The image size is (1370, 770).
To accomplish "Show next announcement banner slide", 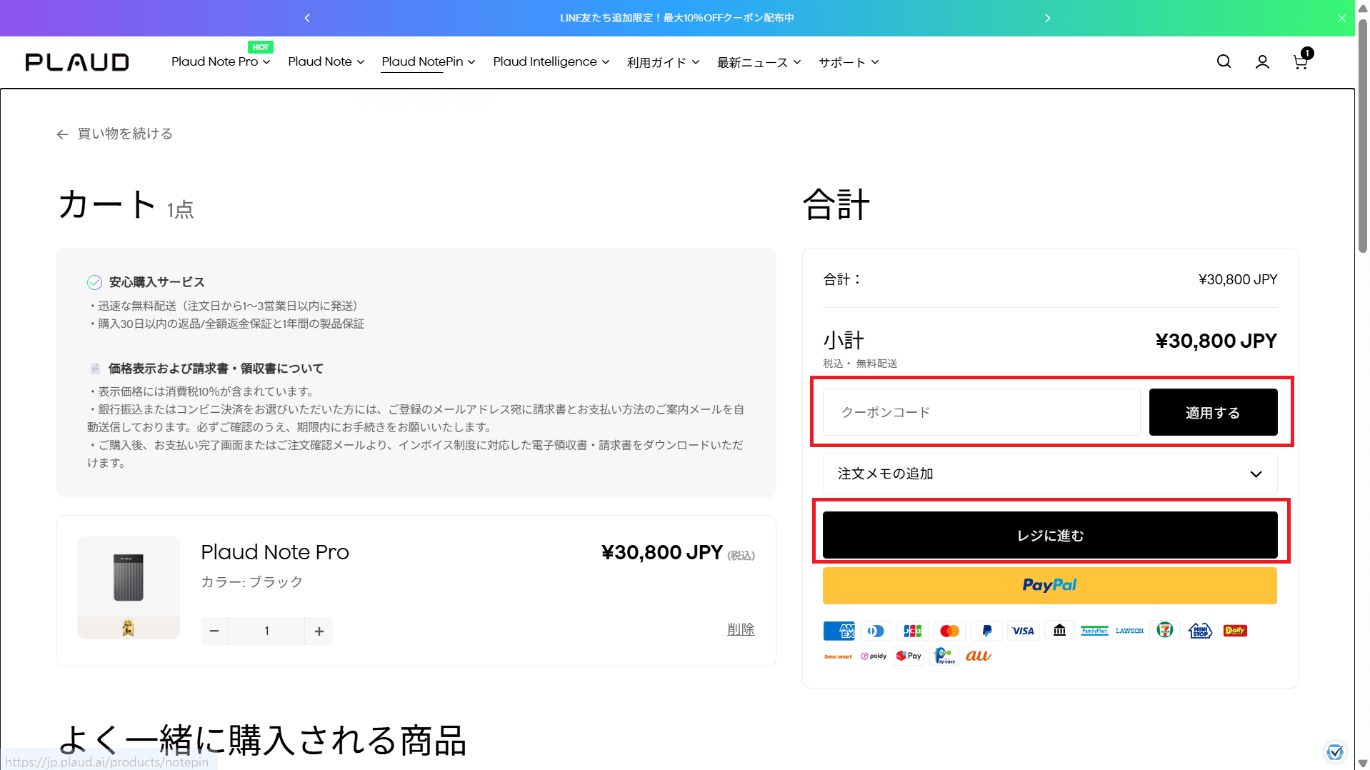I will [x=1047, y=18].
